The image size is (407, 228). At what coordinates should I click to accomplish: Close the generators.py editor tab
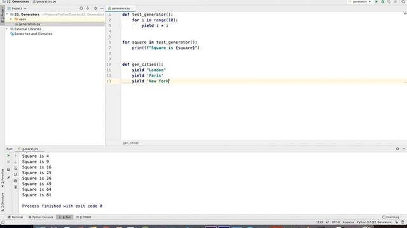[132, 8]
